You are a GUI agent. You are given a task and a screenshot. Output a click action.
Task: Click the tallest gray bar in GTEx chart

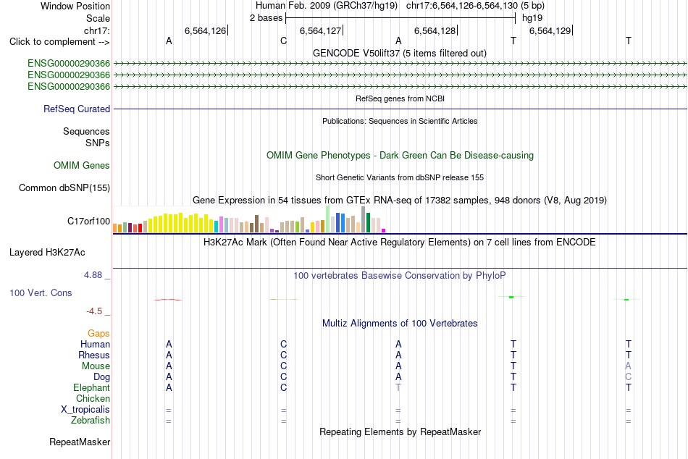[x=364, y=219]
